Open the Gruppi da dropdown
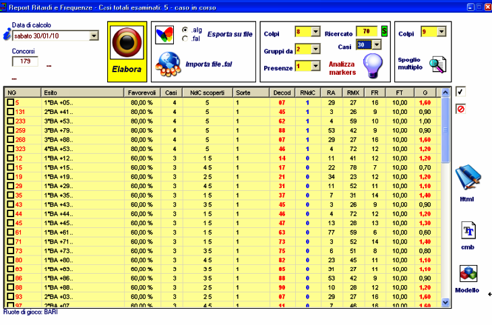This screenshot has width=492, height=325. pyautogui.click(x=315, y=49)
